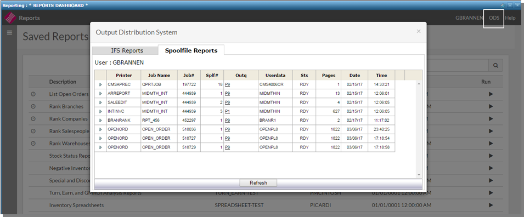Click the search magnifier button

point(496,65)
